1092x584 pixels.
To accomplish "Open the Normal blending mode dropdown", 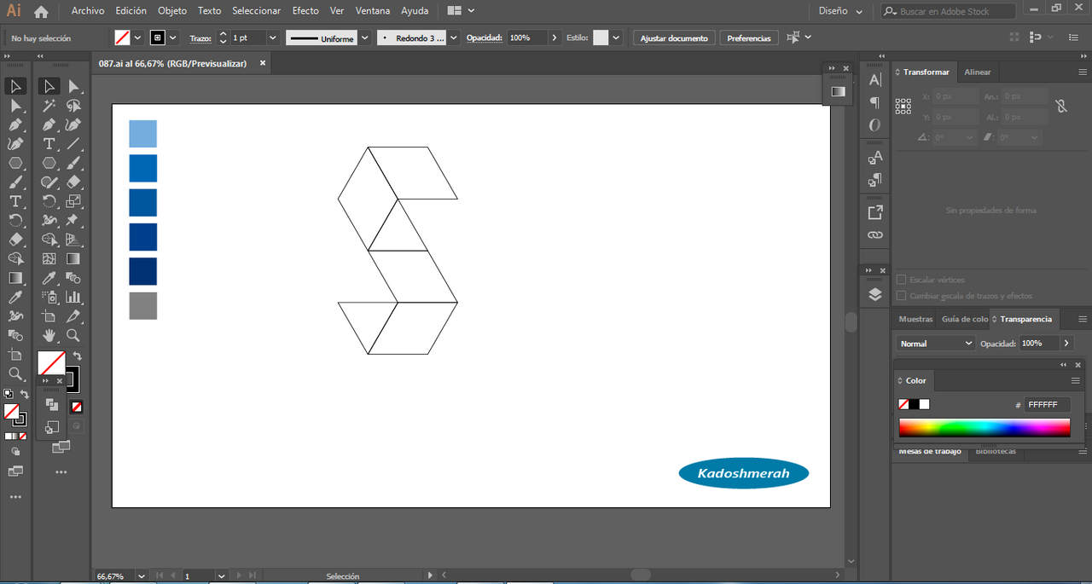I will tap(936, 343).
